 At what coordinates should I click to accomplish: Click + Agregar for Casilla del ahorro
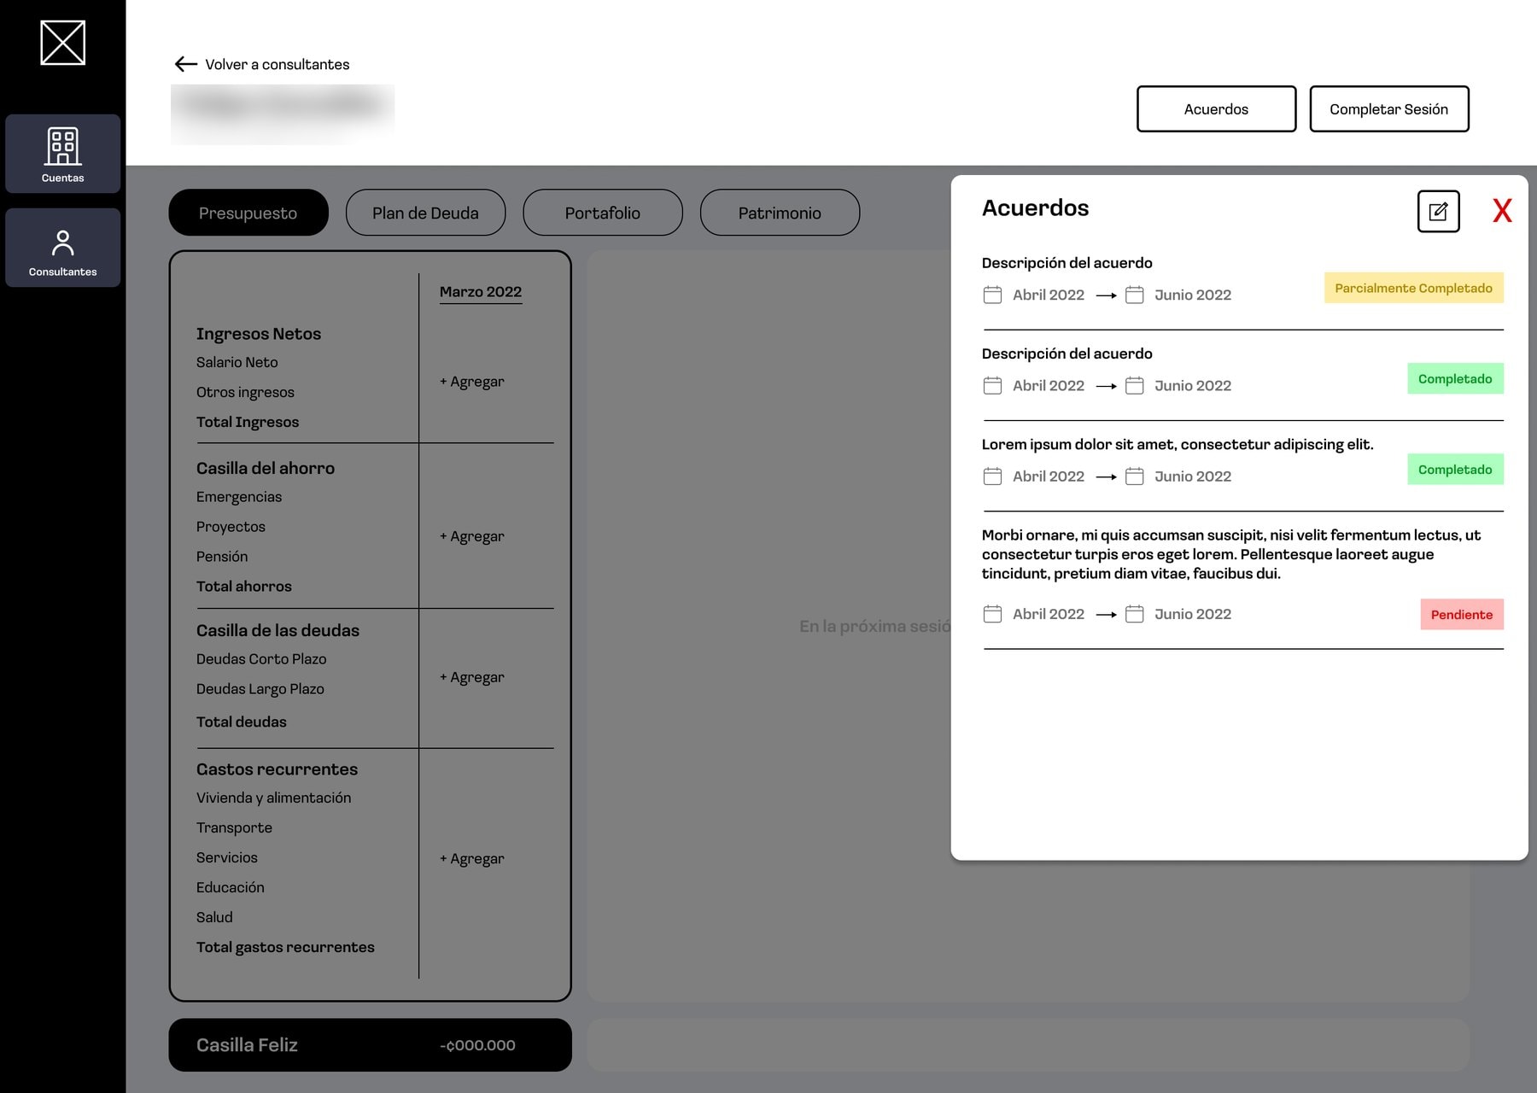click(472, 536)
